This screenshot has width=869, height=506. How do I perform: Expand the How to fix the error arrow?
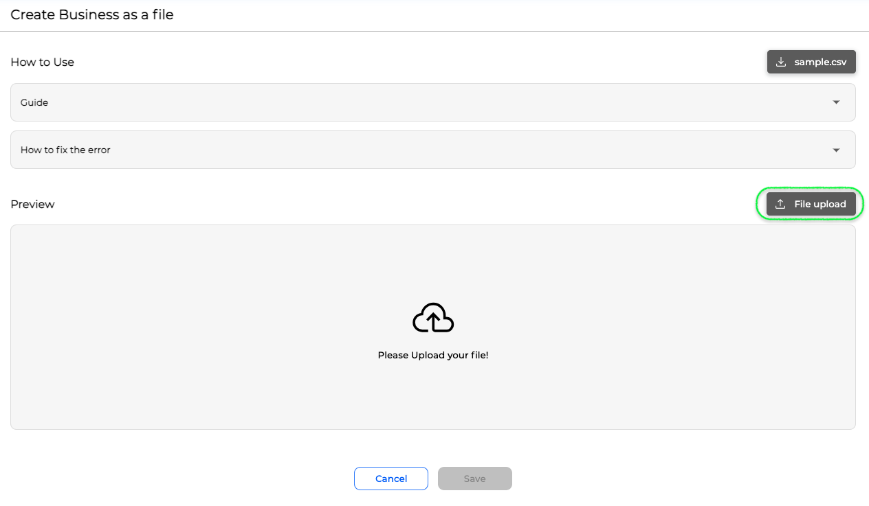(x=836, y=150)
